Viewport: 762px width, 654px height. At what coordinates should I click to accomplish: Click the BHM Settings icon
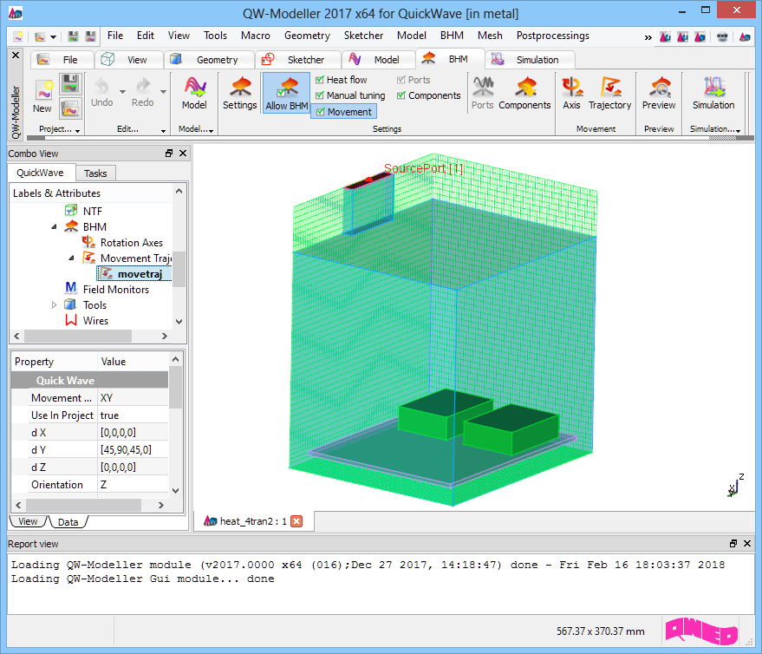240,93
